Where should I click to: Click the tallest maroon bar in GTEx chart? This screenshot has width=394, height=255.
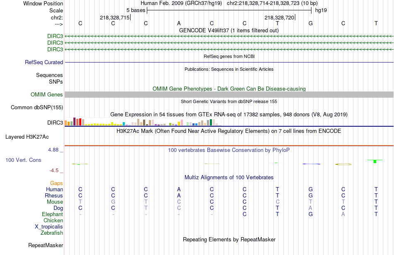(x=74, y=121)
